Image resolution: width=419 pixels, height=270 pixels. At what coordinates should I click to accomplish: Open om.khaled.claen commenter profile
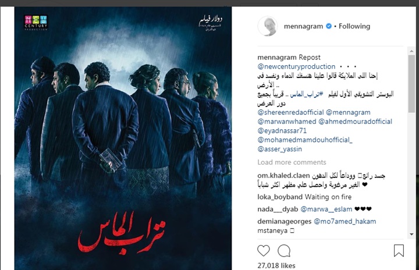coord(283,176)
